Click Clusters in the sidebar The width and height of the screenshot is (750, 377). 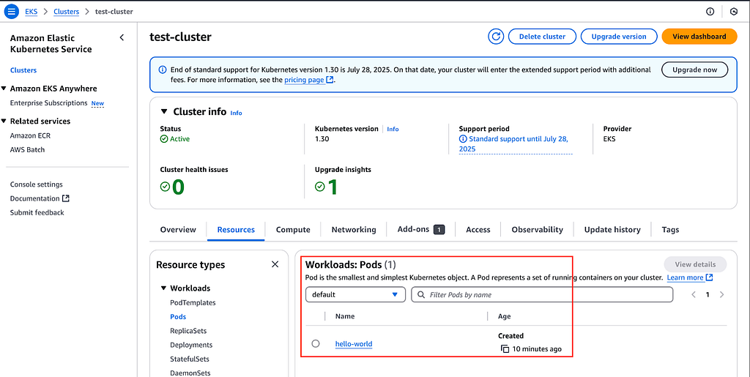click(x=23, y=70)
